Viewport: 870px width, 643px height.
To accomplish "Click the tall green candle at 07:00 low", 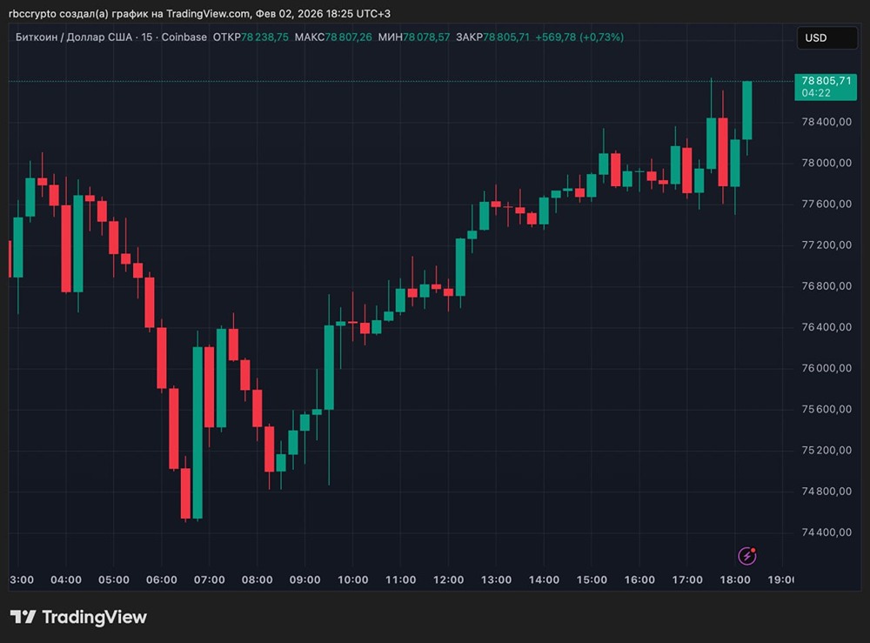I will [197, 432].
